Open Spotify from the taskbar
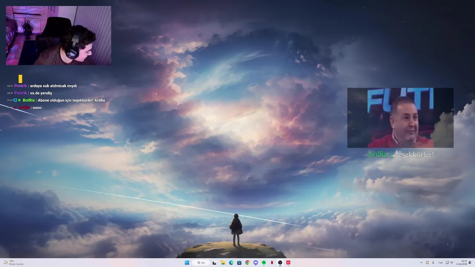This screenshot has height=267, width=475. click(264, 263)
